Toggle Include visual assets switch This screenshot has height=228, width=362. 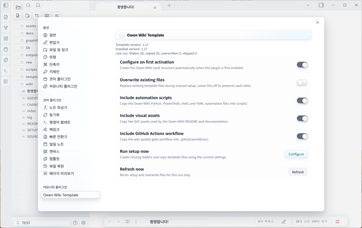[302, 118]
